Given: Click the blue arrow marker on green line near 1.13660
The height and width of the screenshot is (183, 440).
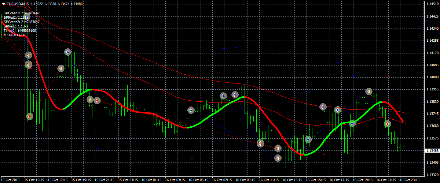Looking at the screenshot, I should 353,123.
